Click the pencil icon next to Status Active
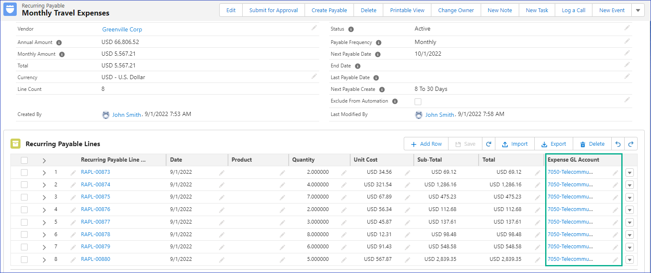 pos(627,28)
